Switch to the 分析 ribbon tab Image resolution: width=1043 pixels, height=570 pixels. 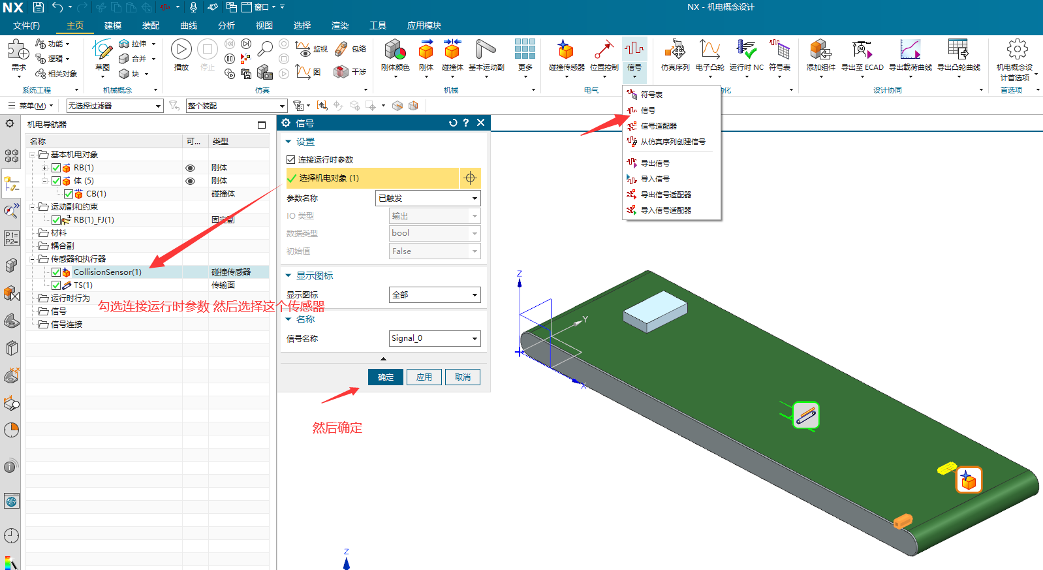click(x=226, y=25)
